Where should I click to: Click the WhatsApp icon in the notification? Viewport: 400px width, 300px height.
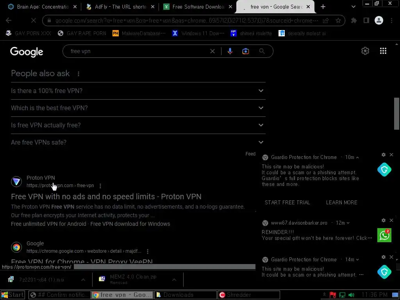coord(384,235)
